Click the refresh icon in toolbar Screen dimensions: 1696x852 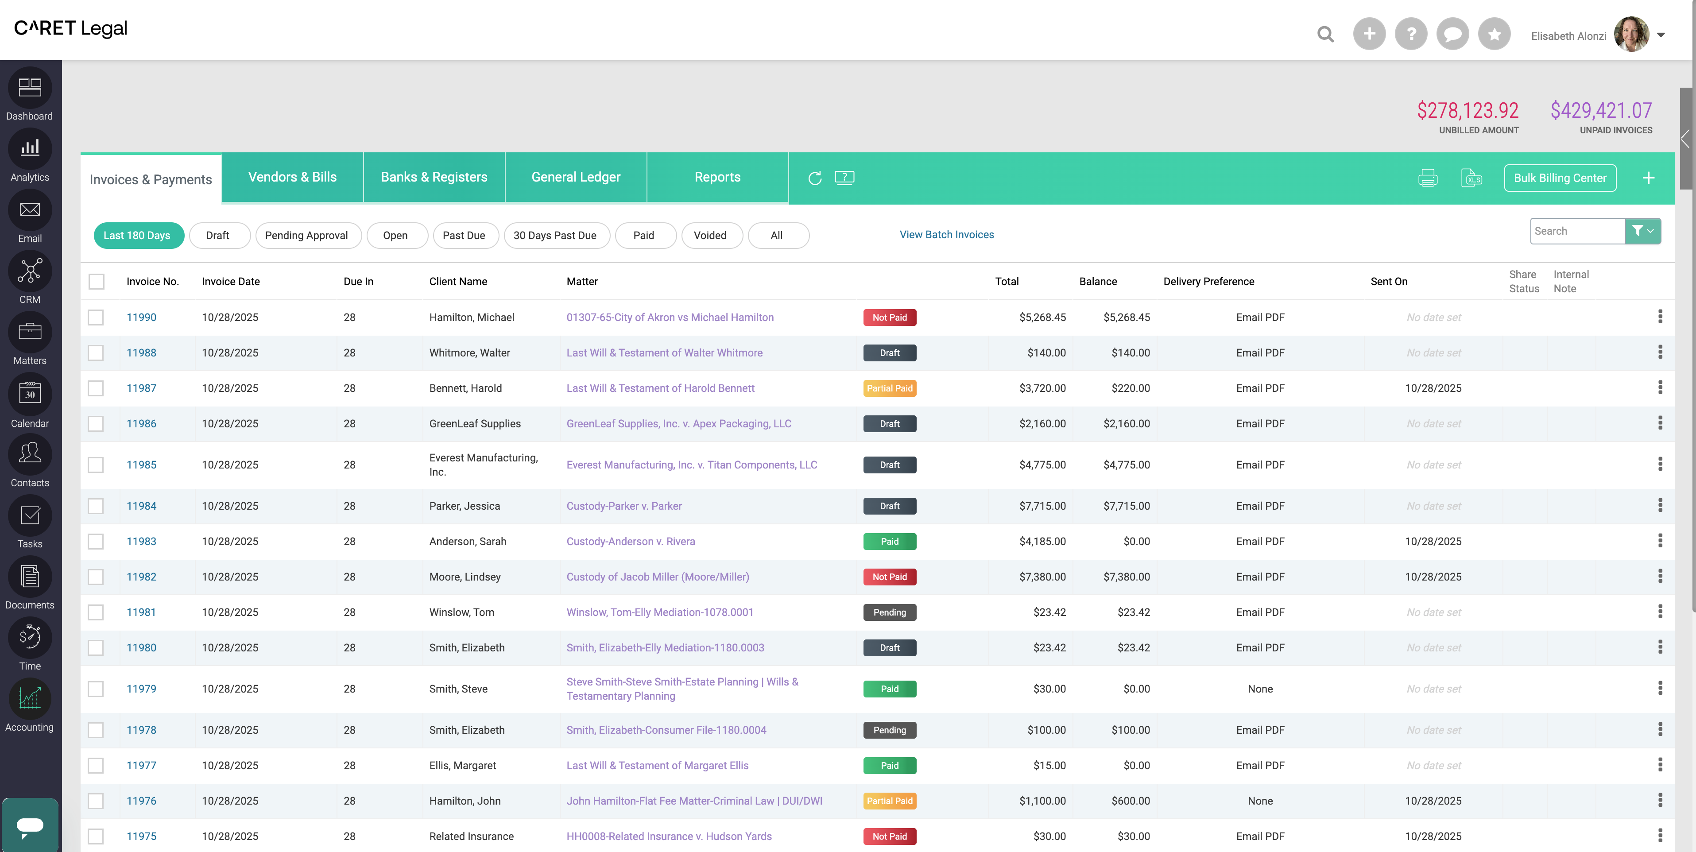tap(814, 178)
